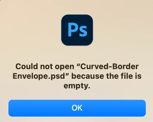
Task: Click the text "because the file is"
Action: [x=107, y=76]
